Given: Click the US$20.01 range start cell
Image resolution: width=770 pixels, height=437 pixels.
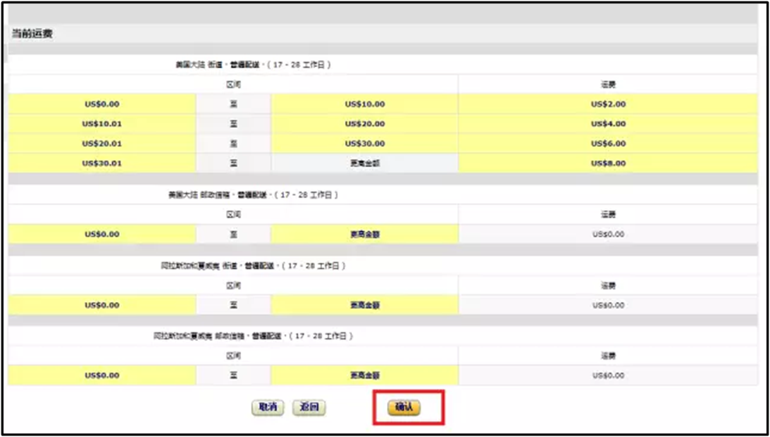Looking at the screenshot, I should (102, 144).
